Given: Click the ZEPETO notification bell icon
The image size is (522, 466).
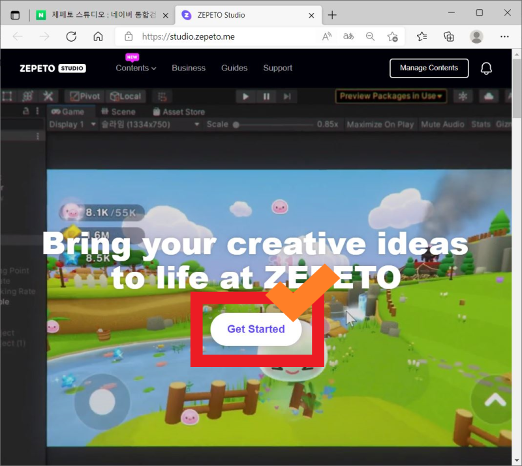Looking at the screenshot, I should pos(486,68).
